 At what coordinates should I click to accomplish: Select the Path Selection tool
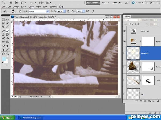tap(3, 50)
